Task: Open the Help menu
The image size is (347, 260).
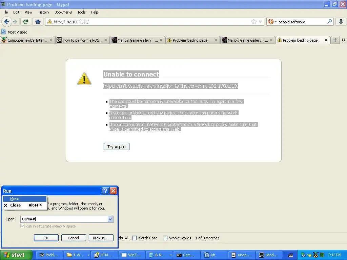Action: 94,12
